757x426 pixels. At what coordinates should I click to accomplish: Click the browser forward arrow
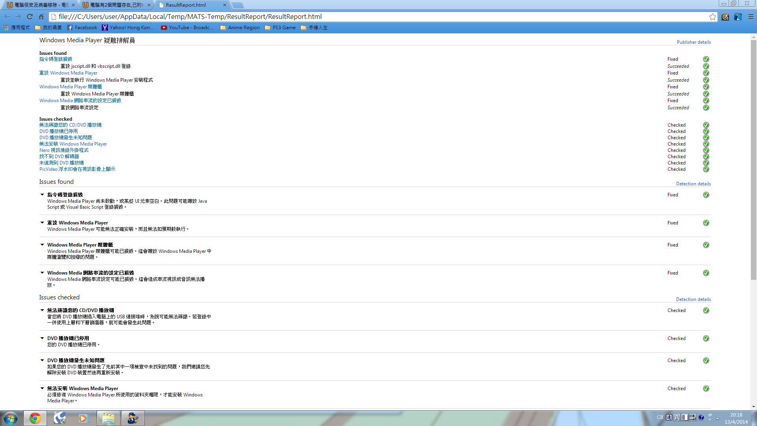[x=18, y=17]
